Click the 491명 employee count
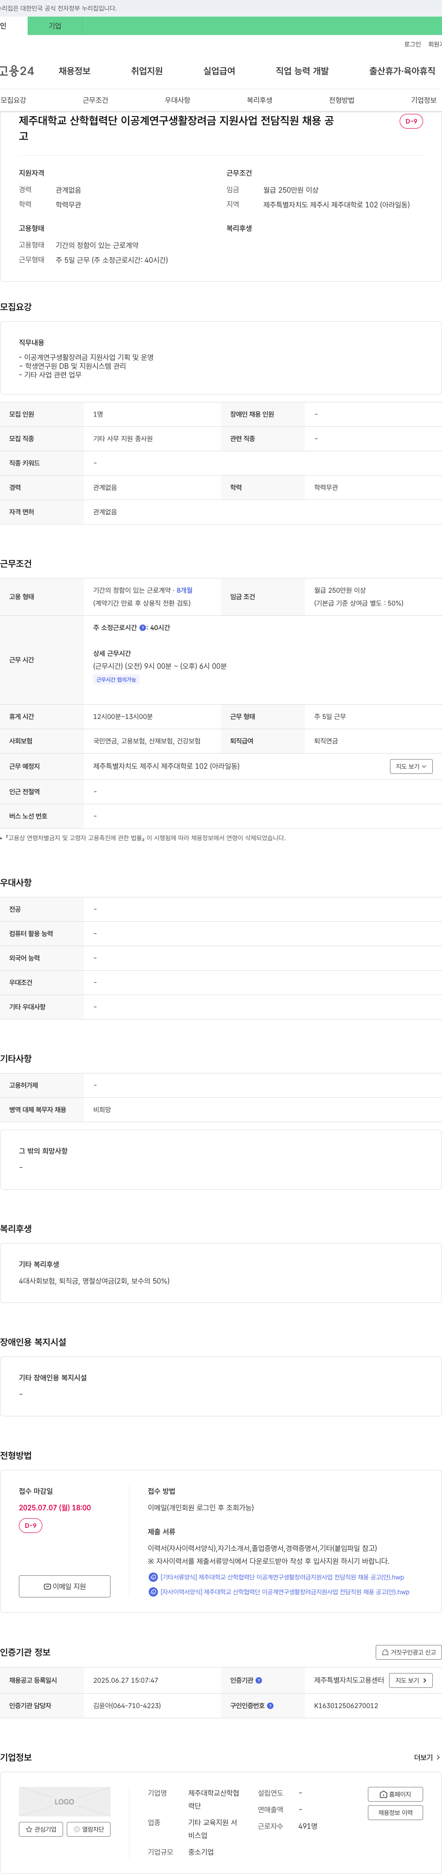 [308, 1826]
